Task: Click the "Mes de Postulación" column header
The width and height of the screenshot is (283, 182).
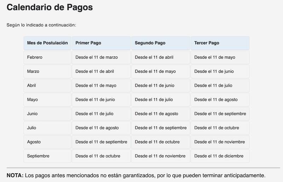Action: pyautogui.click(x=47, y=43)
